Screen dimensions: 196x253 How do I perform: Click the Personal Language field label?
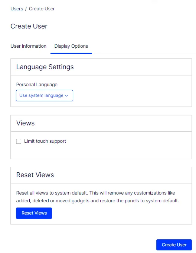coord(37,85)
